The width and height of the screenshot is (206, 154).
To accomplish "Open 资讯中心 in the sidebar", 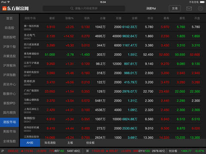I will pos(9,84).
